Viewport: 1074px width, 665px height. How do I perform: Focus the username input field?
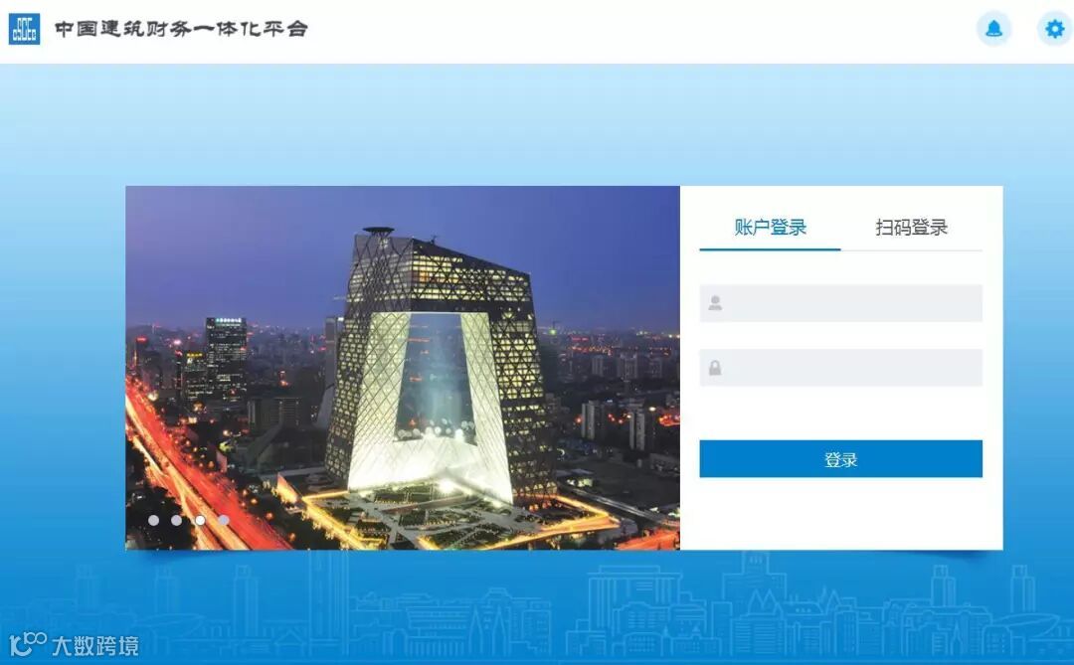coord(840,303)
